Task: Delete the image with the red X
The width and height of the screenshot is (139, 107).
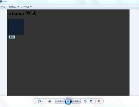Action: pyautogui.click(x=99, y=101)
